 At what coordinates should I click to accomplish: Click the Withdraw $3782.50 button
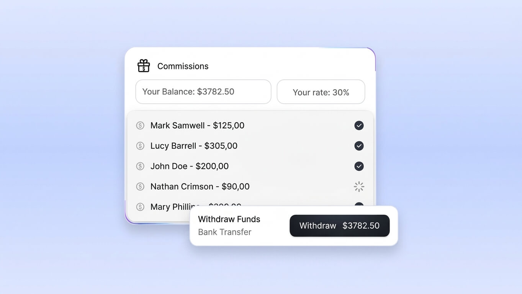[x=339, y=225]
